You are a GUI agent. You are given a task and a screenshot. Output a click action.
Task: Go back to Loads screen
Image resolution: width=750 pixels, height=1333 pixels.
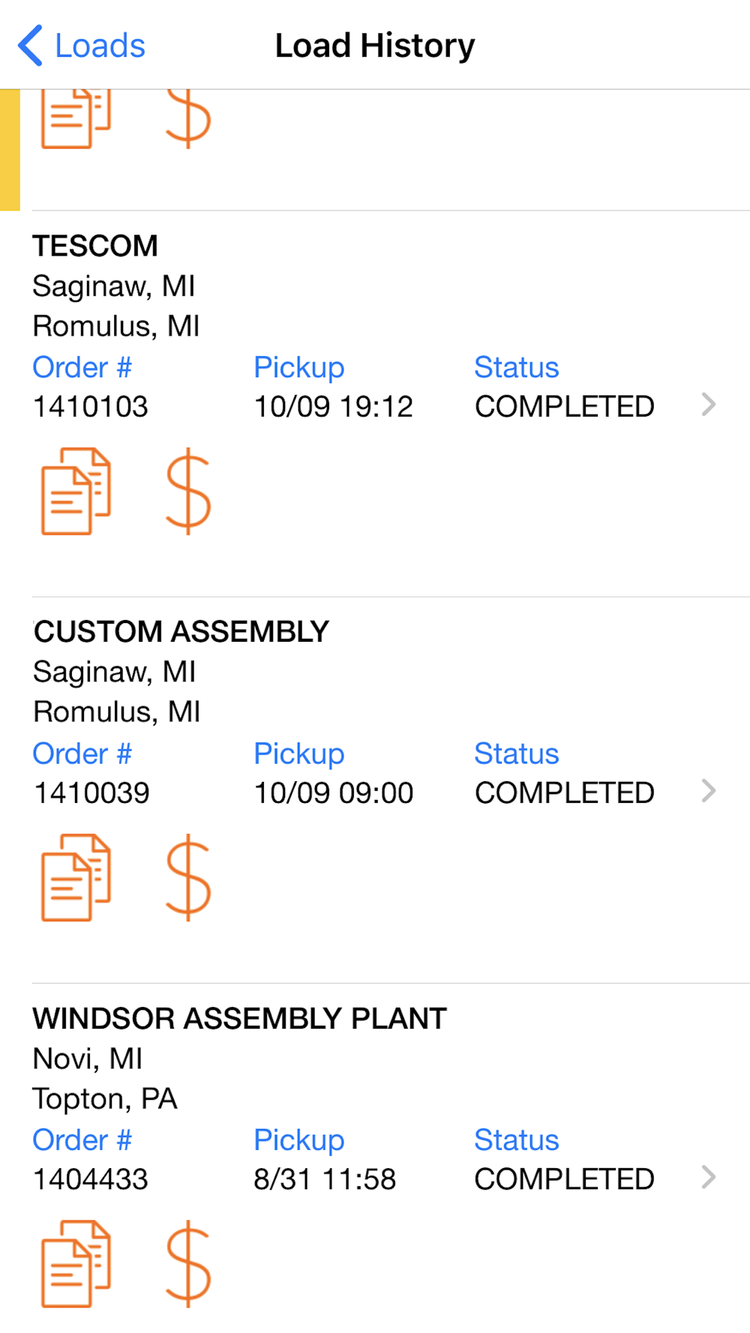(x=81, y=46)
